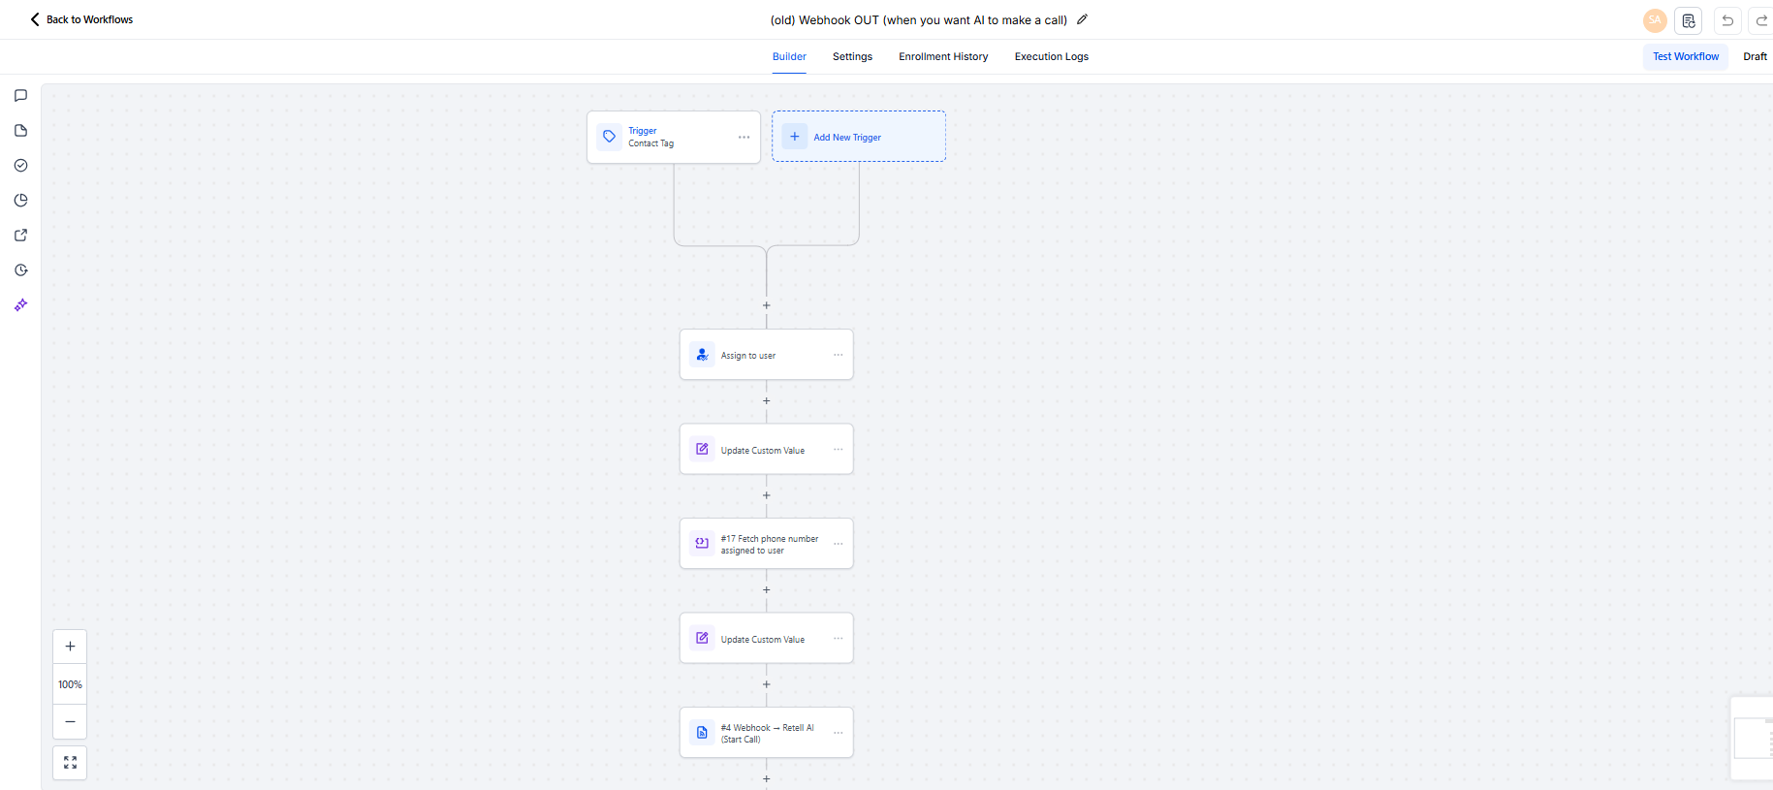Click the fit-to-screen expand icon
This screenshot has height=790, width=1773.
(70, 763)
